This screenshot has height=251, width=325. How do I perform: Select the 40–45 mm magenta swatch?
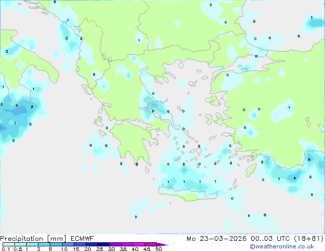(x=139, y=244)
